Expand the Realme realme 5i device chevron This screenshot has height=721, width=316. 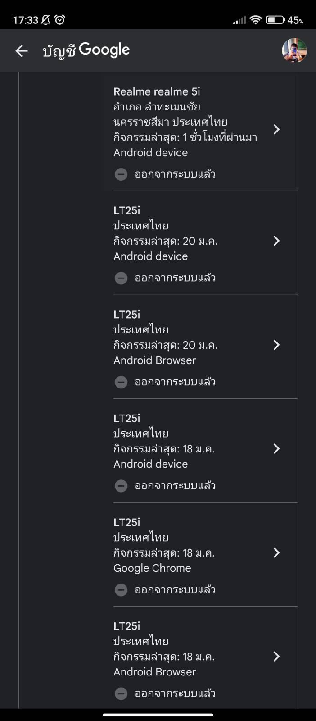[276, 130]
